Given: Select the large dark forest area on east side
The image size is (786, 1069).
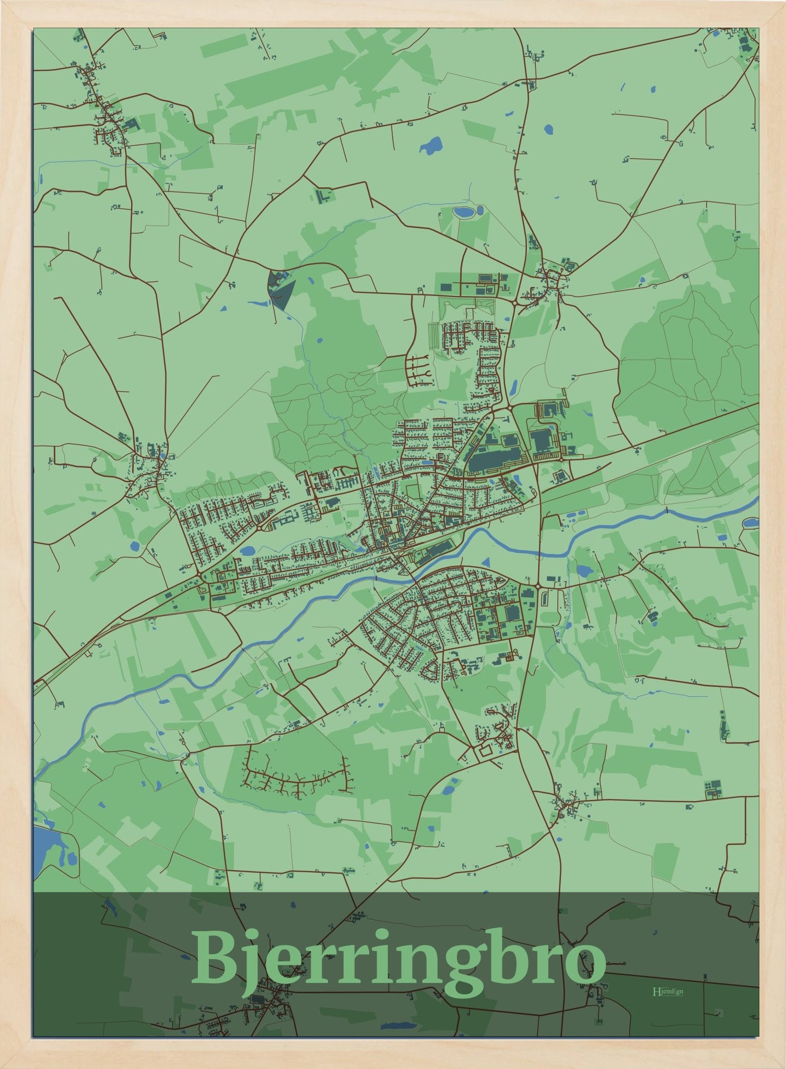Looking at the screenshot, I should pyautogui.click(x=684, y=360).
